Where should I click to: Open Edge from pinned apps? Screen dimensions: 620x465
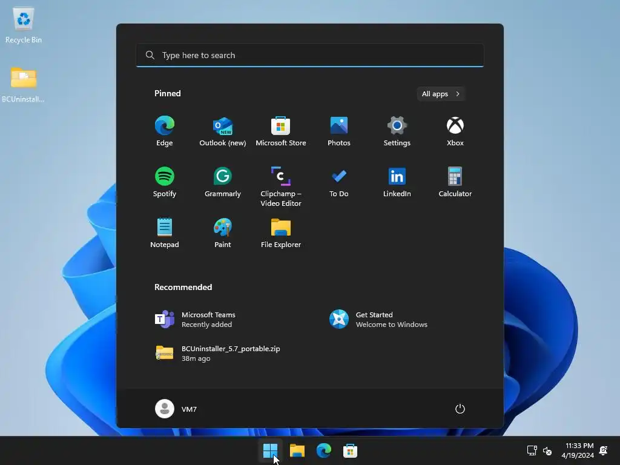pos(165,131)
